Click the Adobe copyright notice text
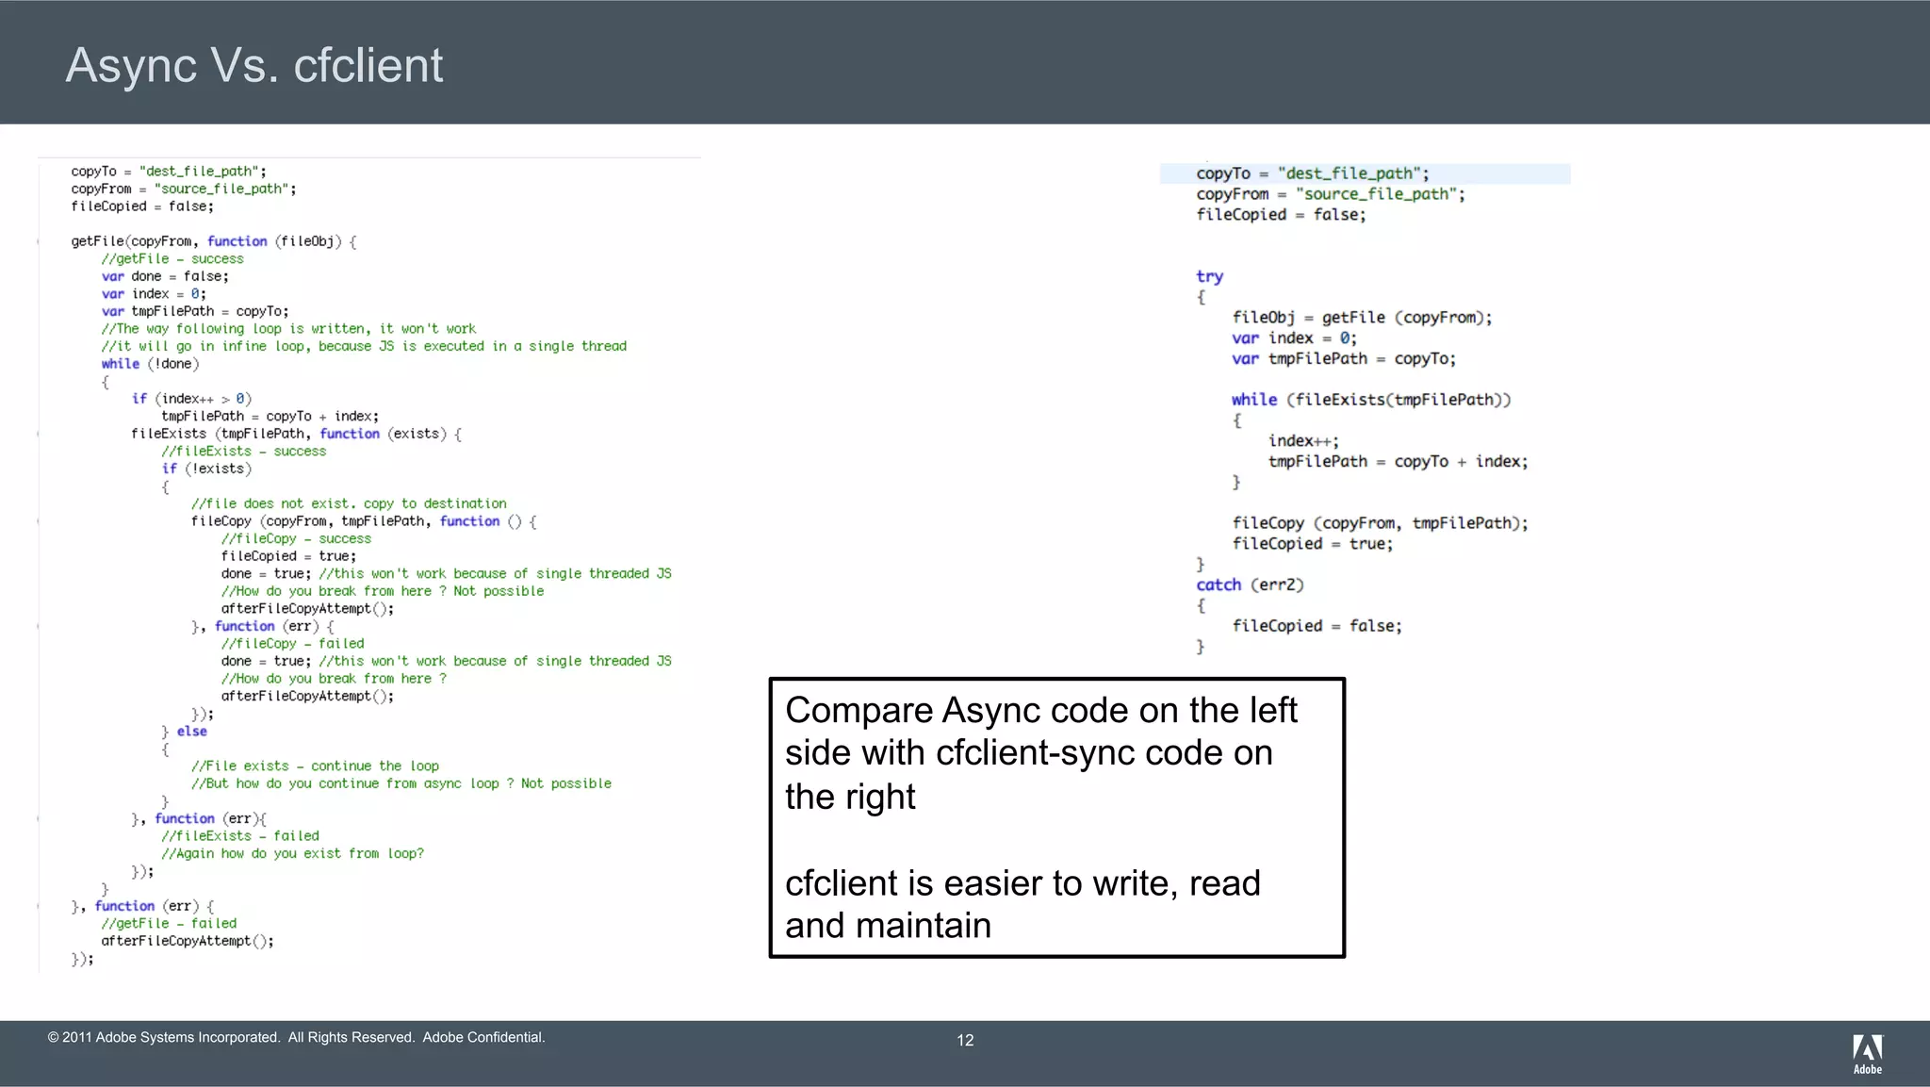The height and width of the screenshot is (1087, 1930). pos(296,1037)
